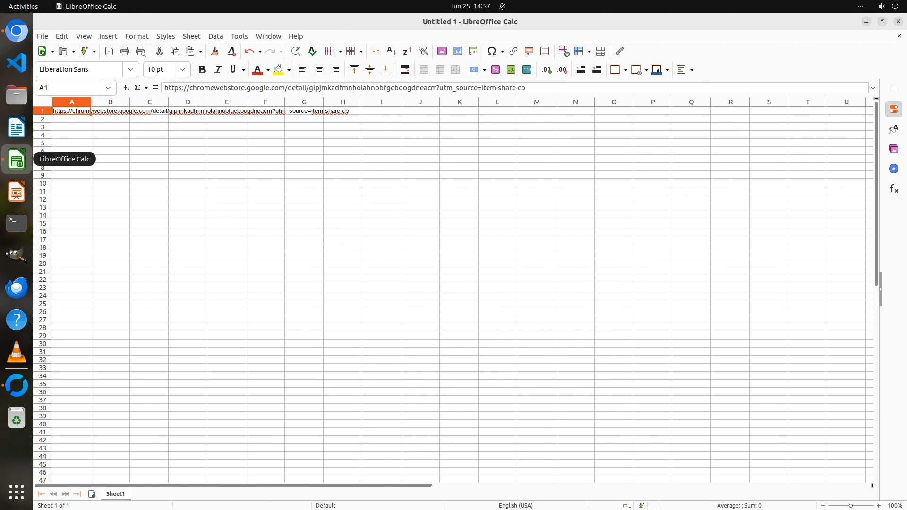
Task: Format the cell as percent
Action: [x=495, y=70]
